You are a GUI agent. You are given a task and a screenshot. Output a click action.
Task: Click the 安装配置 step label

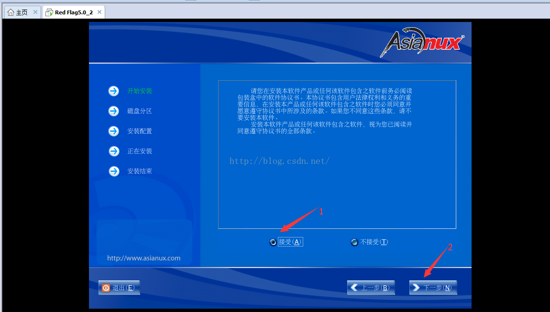[140, 131]
